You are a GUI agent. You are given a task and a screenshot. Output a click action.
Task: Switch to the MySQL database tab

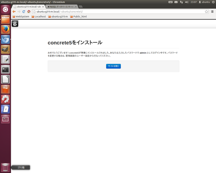pyautogui.click(x=62, y=6)
